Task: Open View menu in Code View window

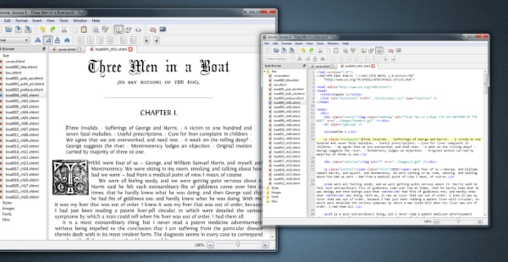Action: coord(309,43)
